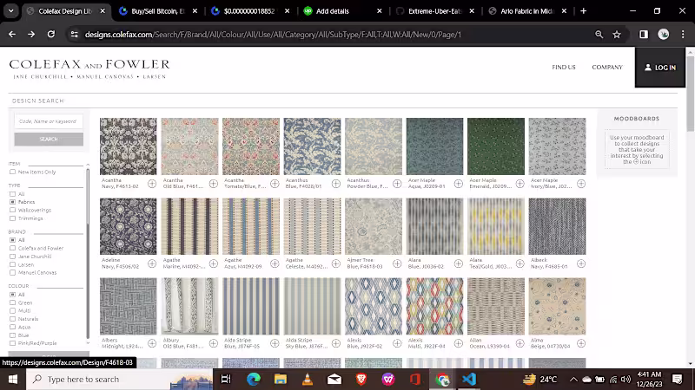Image resolution: width=695 pixels, height=390 pixels.
Task: Open Visual Studio Code from taskbar
Action: [x=469, y=380]
